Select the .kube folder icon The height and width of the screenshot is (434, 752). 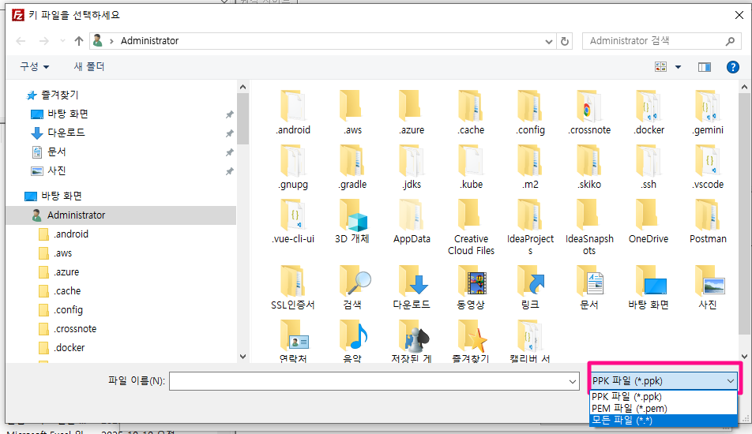tap(471, 160)
